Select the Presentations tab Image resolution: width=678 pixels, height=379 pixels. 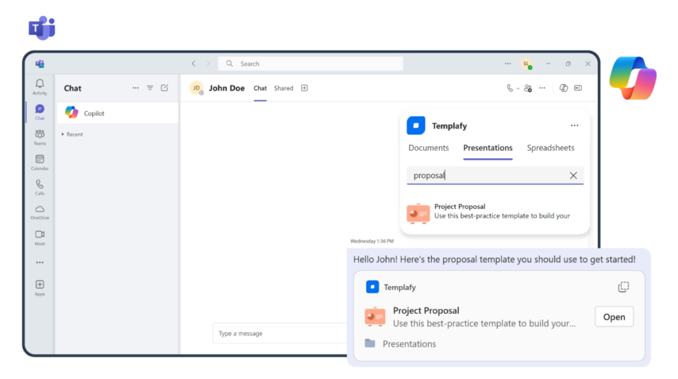point(488,148)
